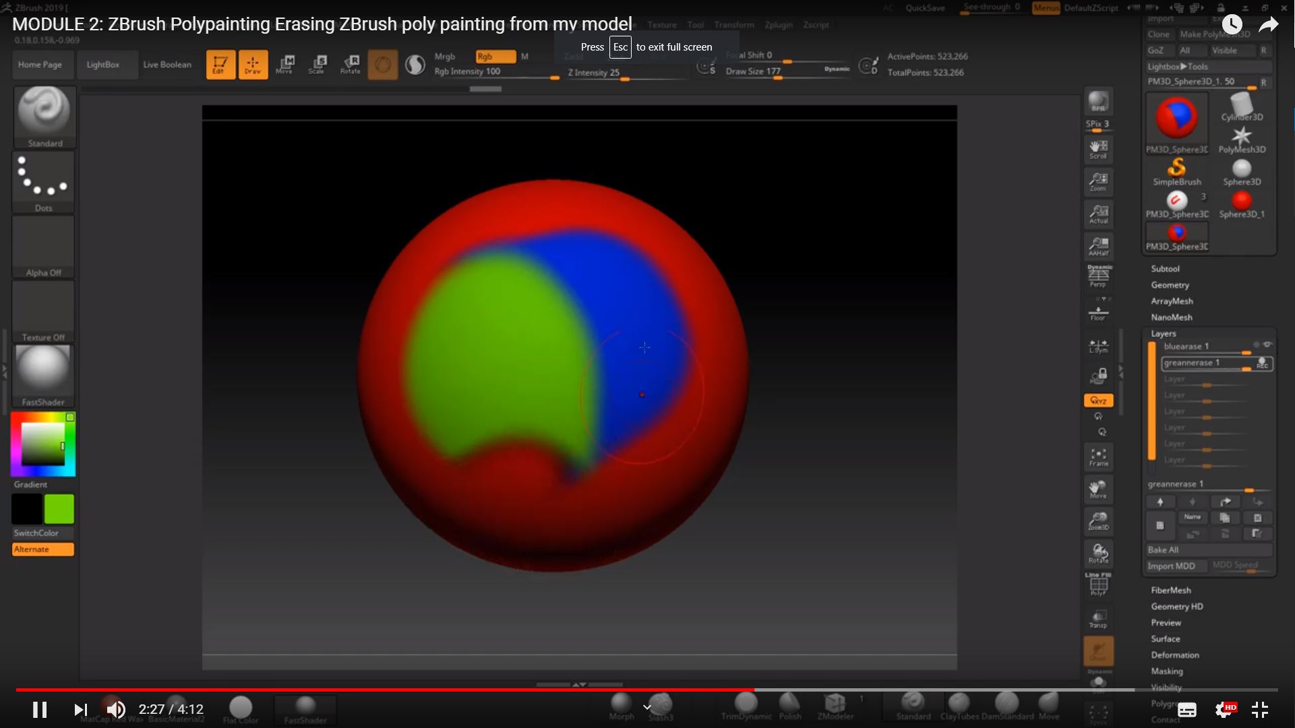Viewport: 1295px width, 728px height.
Task: Expand the NanoMesh section
Action: (1172, 317)
